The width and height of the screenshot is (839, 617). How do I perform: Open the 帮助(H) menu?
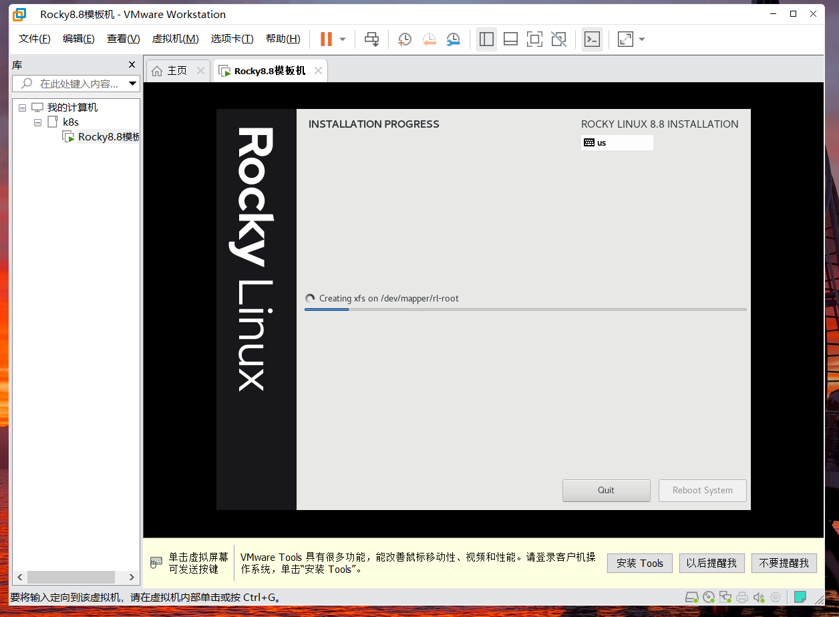coord(283,39)
